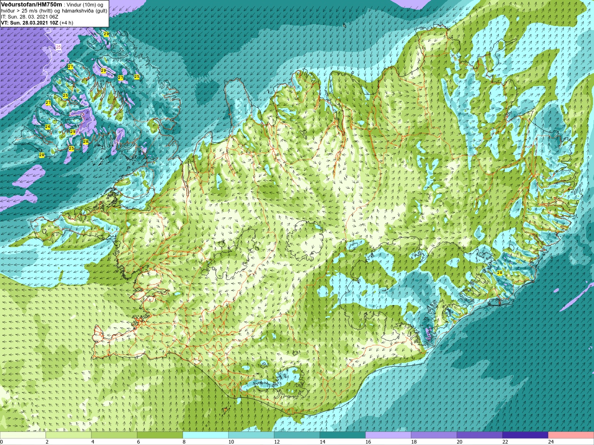Click the white-boxed 25 contour label

[58, 47]
